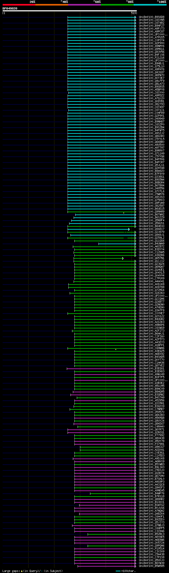This screenshot has width=169, height=573.
Task: Click the last hit UniRef100_B5W585
Action: 152,566
